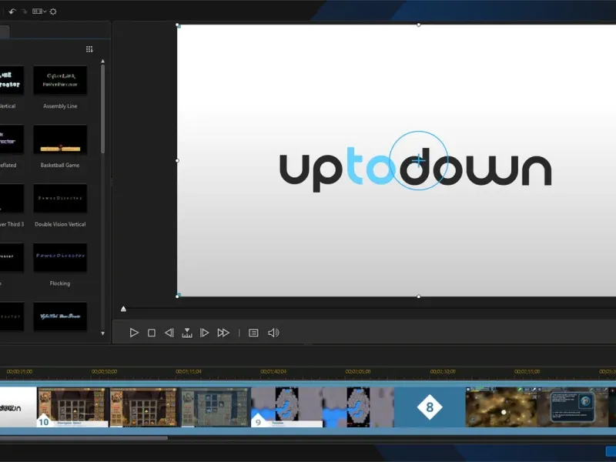Click the 00;01;40;04 timeline ruler mark
This screenshot has width=616, height=462.
tap(273, 371)
